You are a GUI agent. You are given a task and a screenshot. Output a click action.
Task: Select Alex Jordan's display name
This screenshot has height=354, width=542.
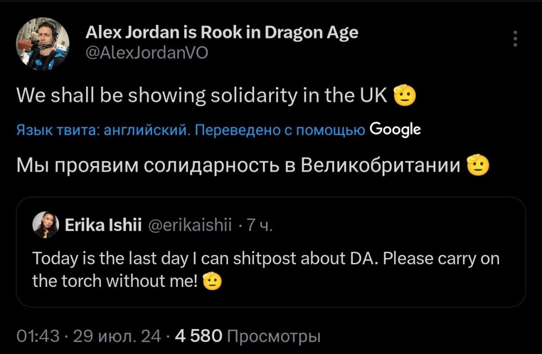(221, 32)
